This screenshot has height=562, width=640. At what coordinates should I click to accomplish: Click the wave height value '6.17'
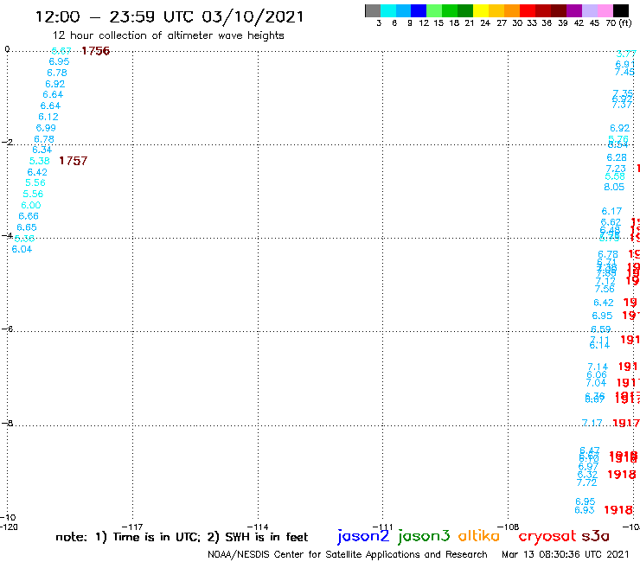coord(611,211)
